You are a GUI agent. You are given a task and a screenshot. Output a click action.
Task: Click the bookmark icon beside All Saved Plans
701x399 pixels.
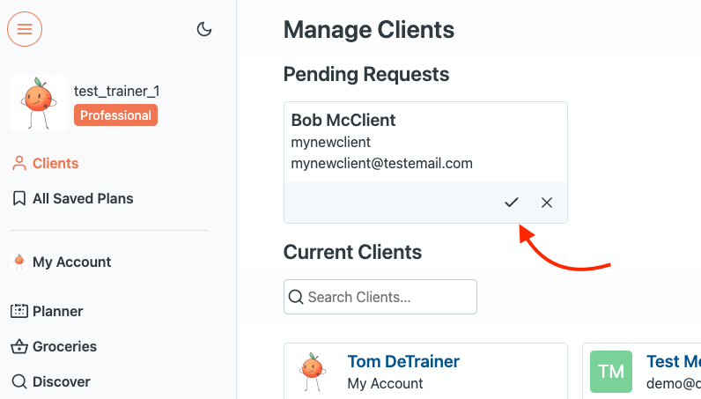coord(19,198)
